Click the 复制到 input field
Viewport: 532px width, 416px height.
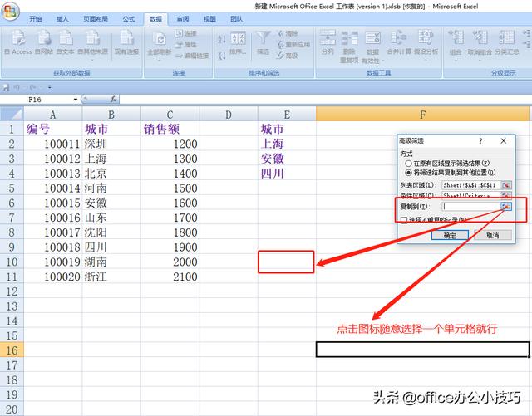point(471,206)
